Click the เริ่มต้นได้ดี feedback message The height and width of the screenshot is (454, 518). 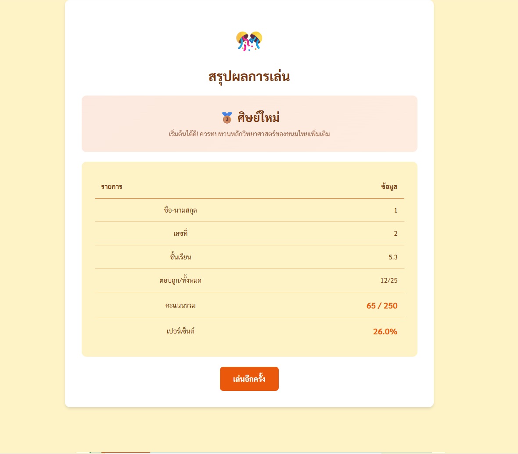(249, 134)
